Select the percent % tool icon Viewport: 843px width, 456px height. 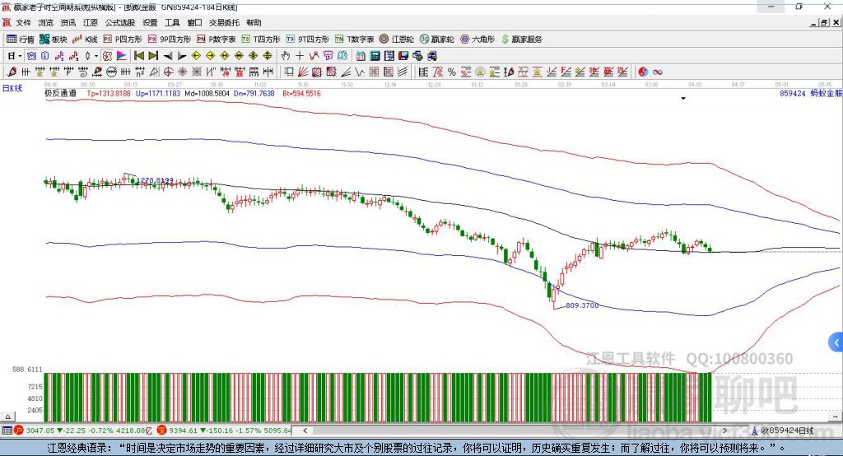click(452, 72)
